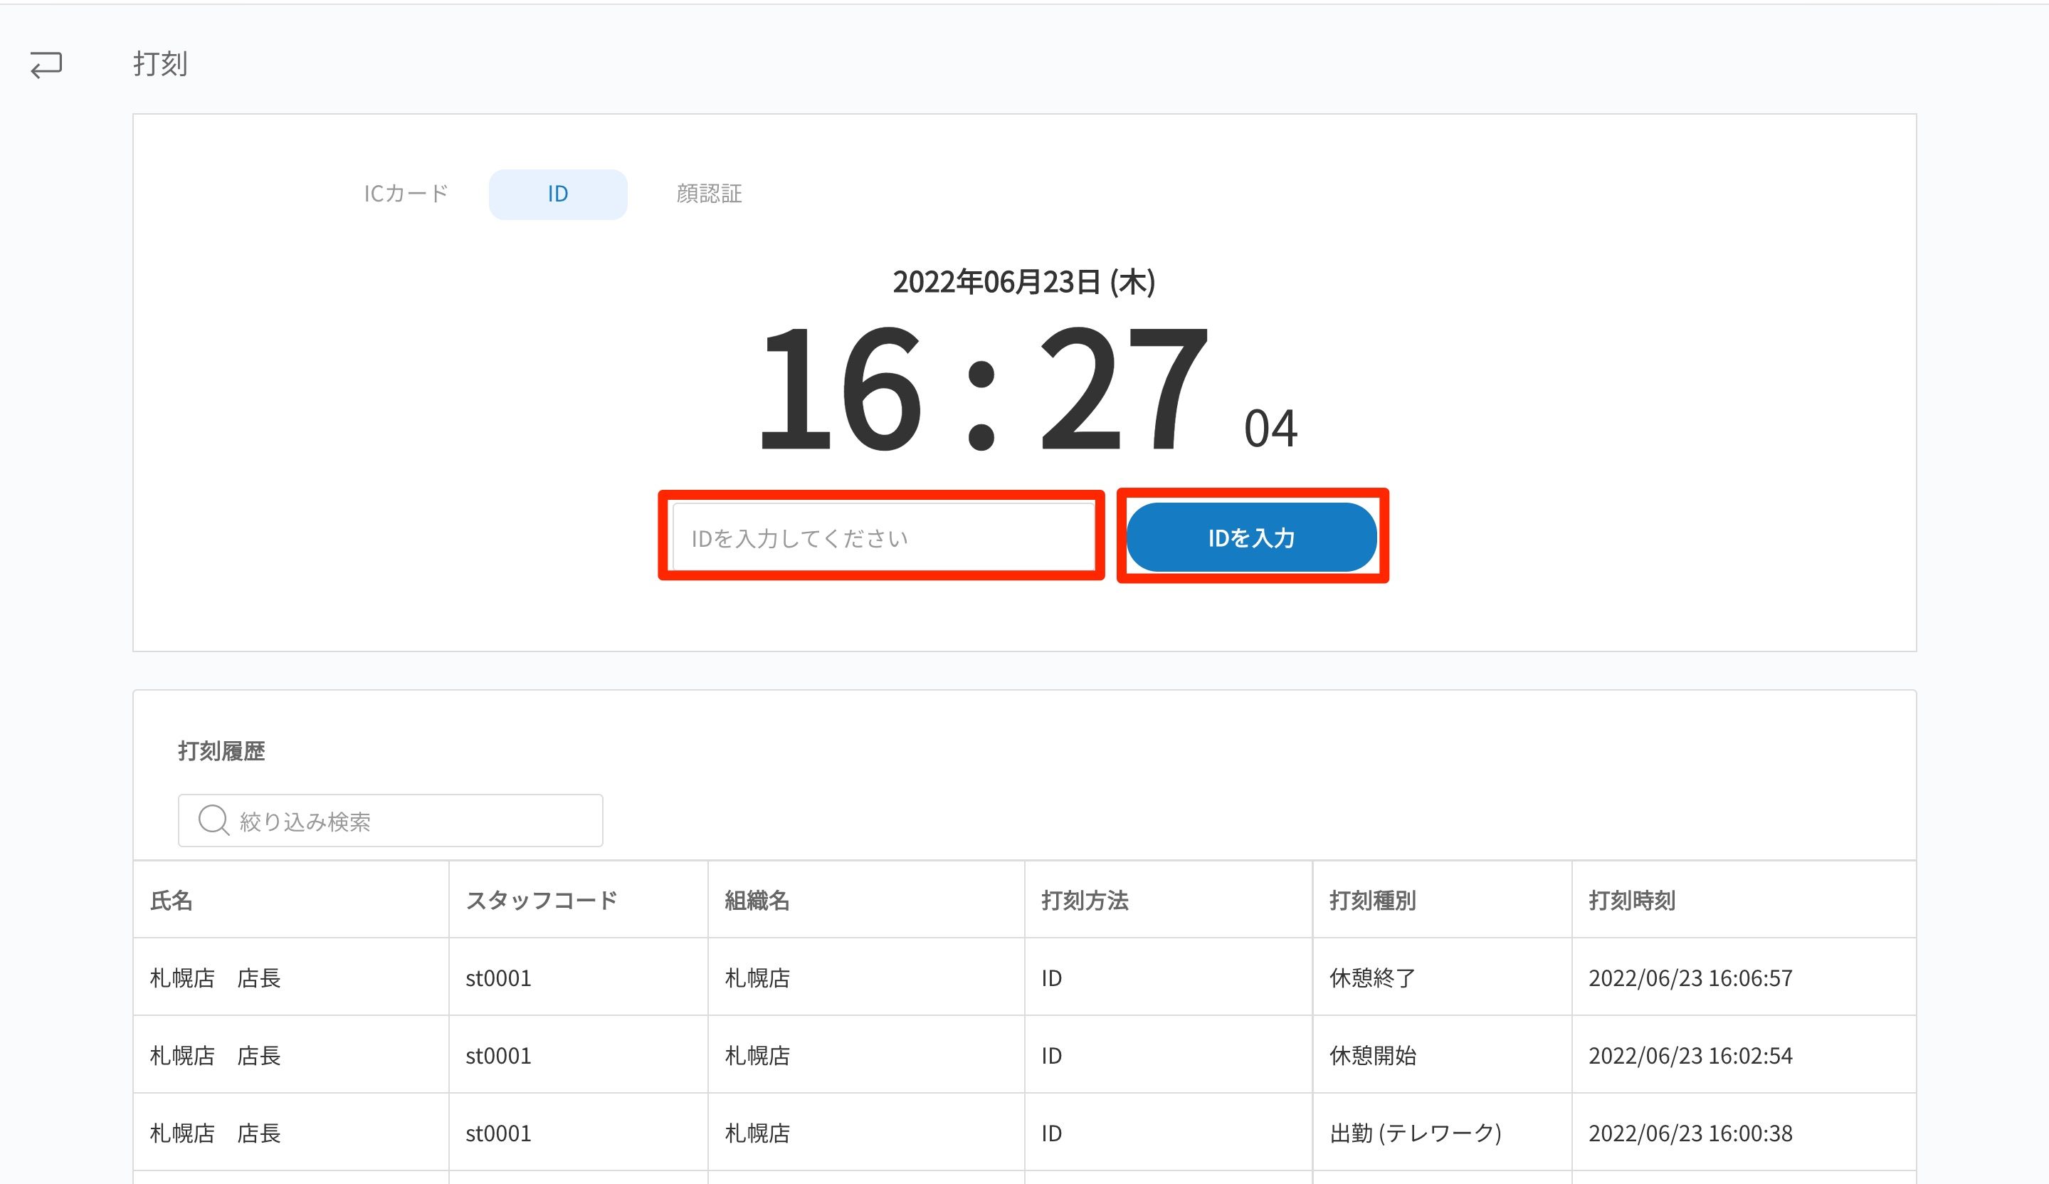Click the 打刻種別 column header

pyautogui.click(x=1372, y=900)
